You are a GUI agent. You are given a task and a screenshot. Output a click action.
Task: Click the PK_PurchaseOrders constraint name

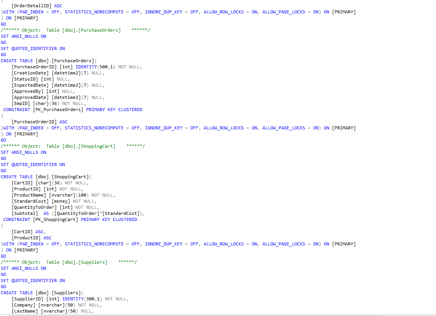tap(58, 109)
